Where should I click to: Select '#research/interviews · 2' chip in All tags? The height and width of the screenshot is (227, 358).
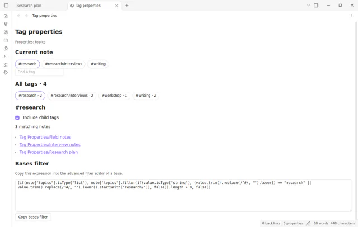pos(72,96)
